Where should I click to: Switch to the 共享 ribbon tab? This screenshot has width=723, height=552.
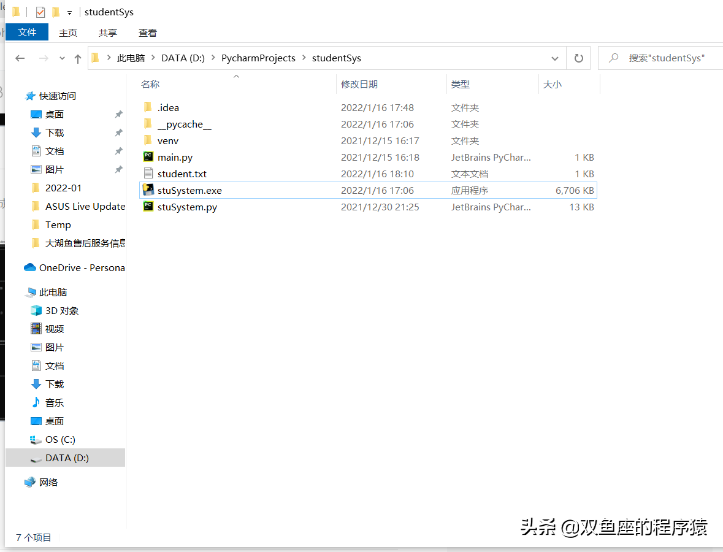click(107, 33)
